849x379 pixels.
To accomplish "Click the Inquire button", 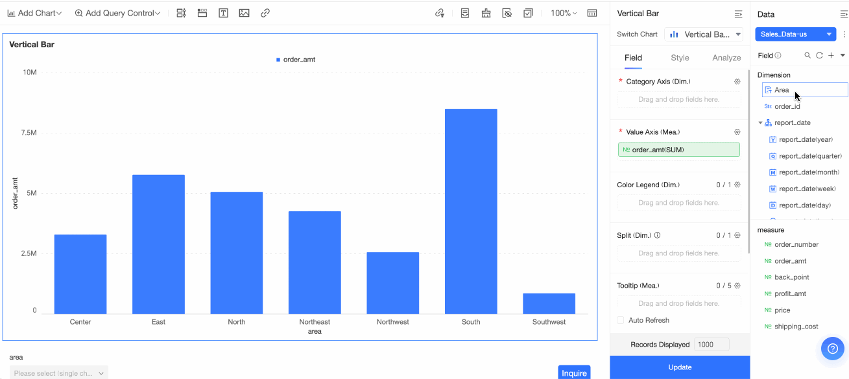I will click(574, 373).
